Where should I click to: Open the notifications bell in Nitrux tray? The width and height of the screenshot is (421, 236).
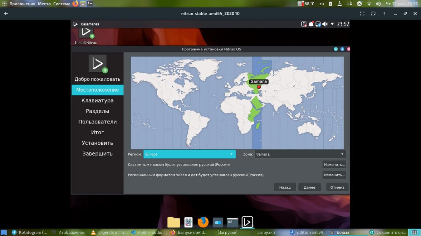[x=311, y=24]
